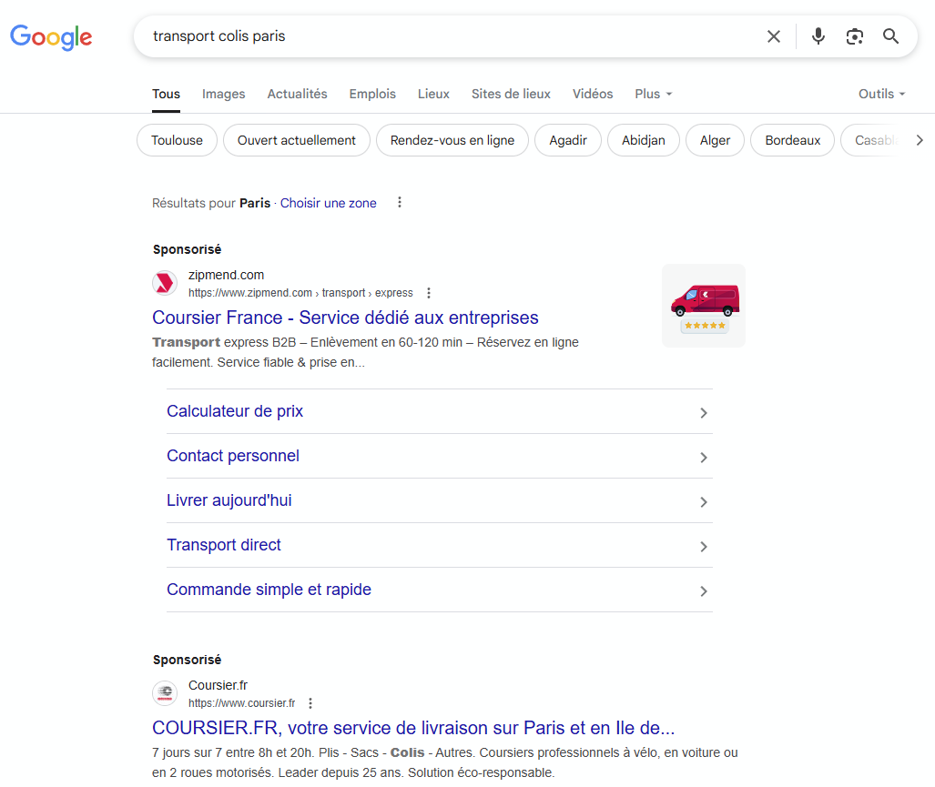Select the Toulouse filter chip
This screenshot has height=787, width=935.
point(177,140)
